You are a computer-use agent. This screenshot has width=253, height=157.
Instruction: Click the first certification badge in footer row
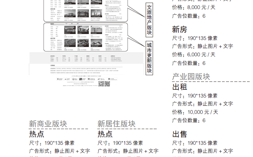pyautogui.click(x=60, y=79)
